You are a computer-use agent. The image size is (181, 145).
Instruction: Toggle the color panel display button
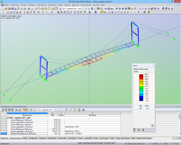coord(149,12)
